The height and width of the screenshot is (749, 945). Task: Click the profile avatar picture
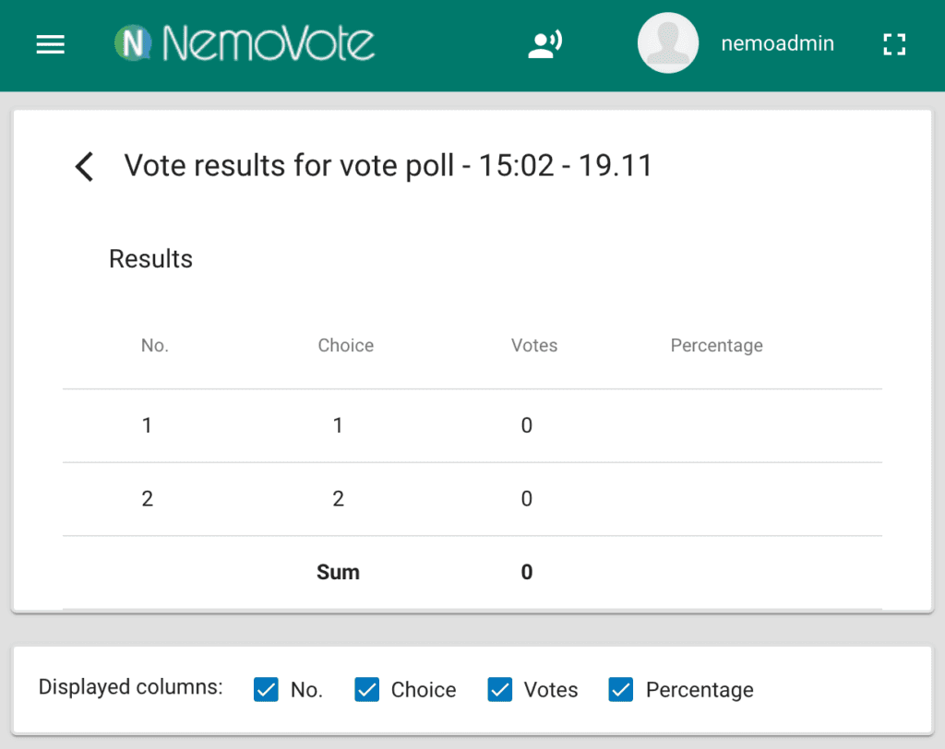(667, 42)
